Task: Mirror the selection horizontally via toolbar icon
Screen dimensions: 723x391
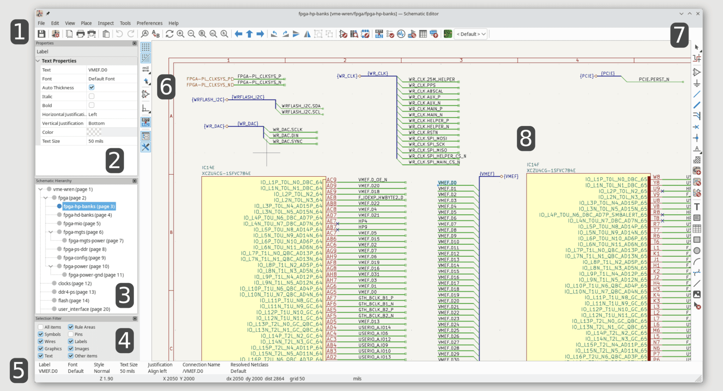Action: coord(307,34)
